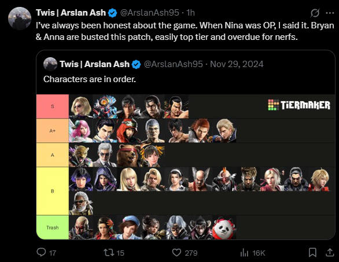
Task: Click the Kuma bear portrait in A tier
Action: [128, 155]
